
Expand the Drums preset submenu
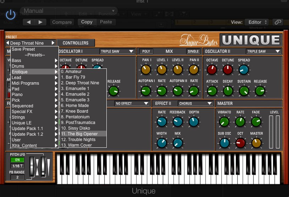[34, 66]
